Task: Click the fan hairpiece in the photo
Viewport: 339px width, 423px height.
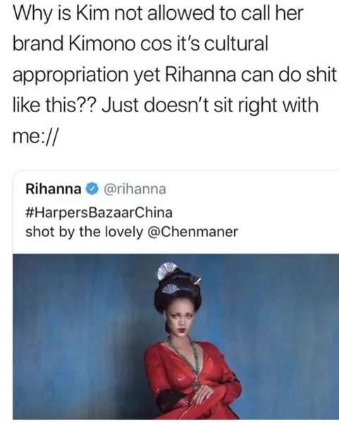Action: pyautogui.click(x=166, y=272)
